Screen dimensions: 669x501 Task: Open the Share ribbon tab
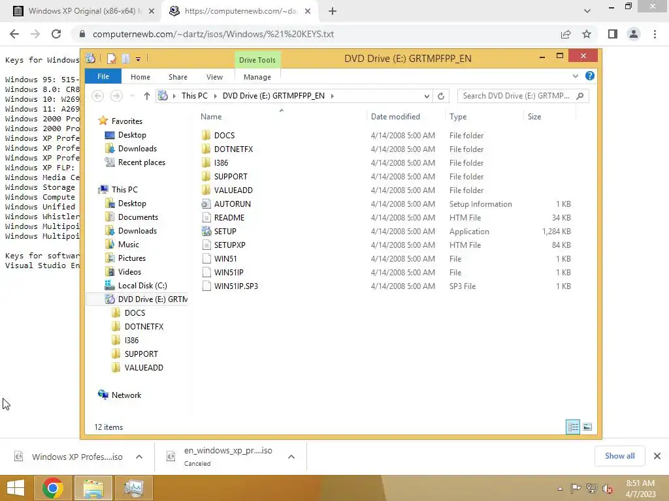pos(178,77)
